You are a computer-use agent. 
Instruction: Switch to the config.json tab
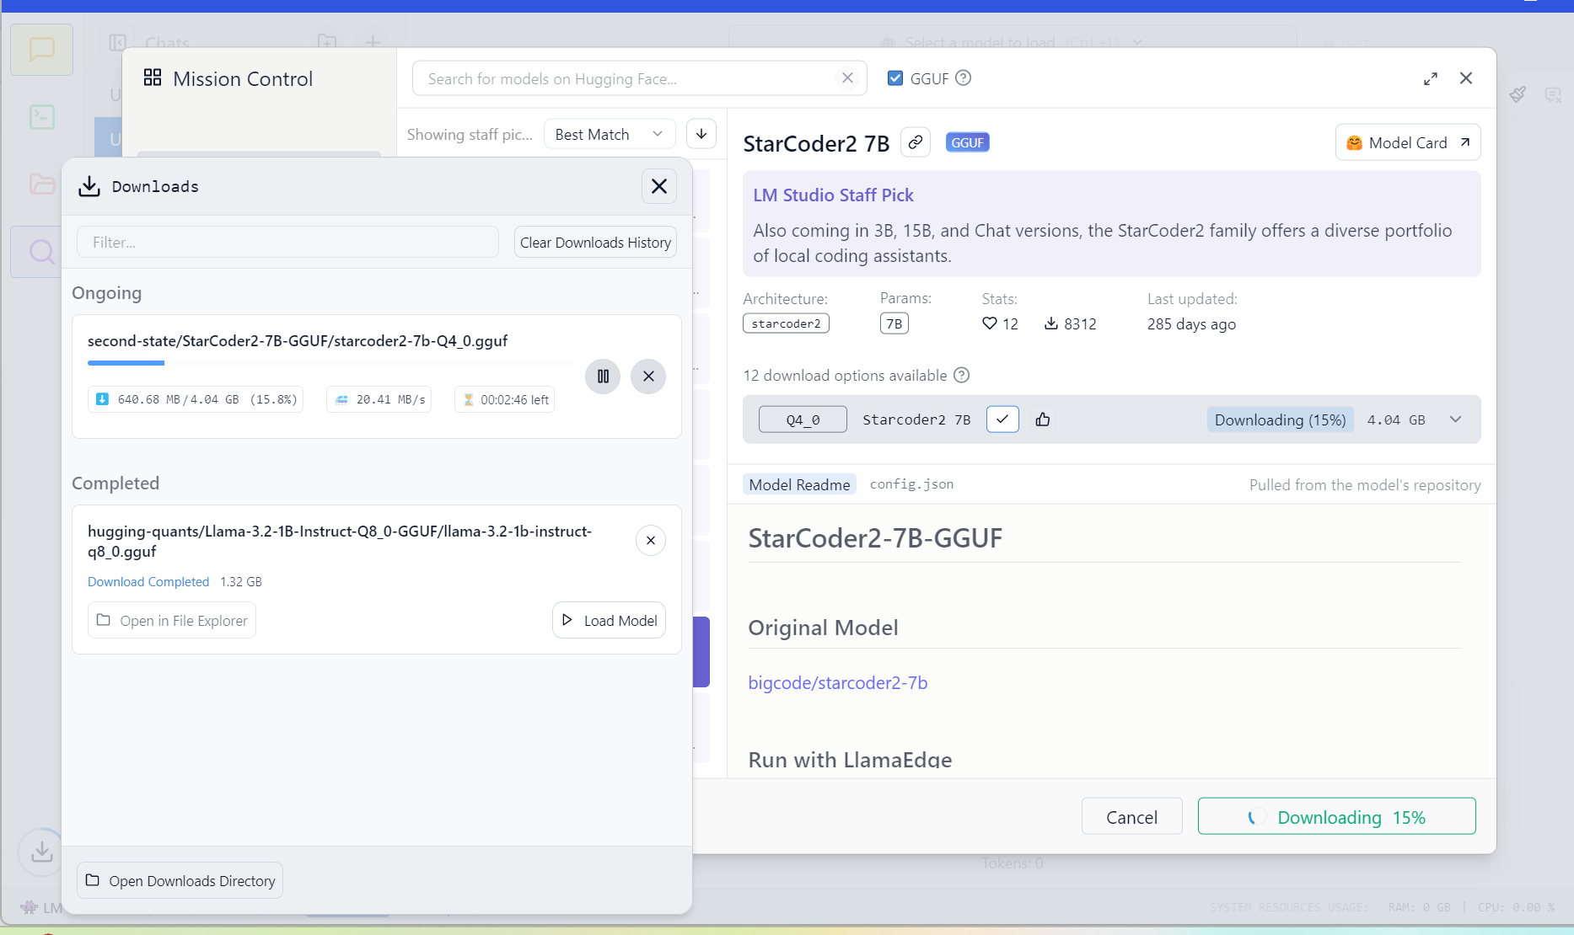[x=911, y=484]
